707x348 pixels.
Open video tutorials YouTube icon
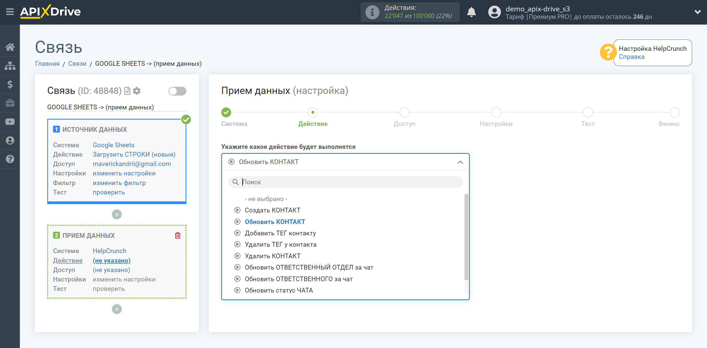(10, 122)
